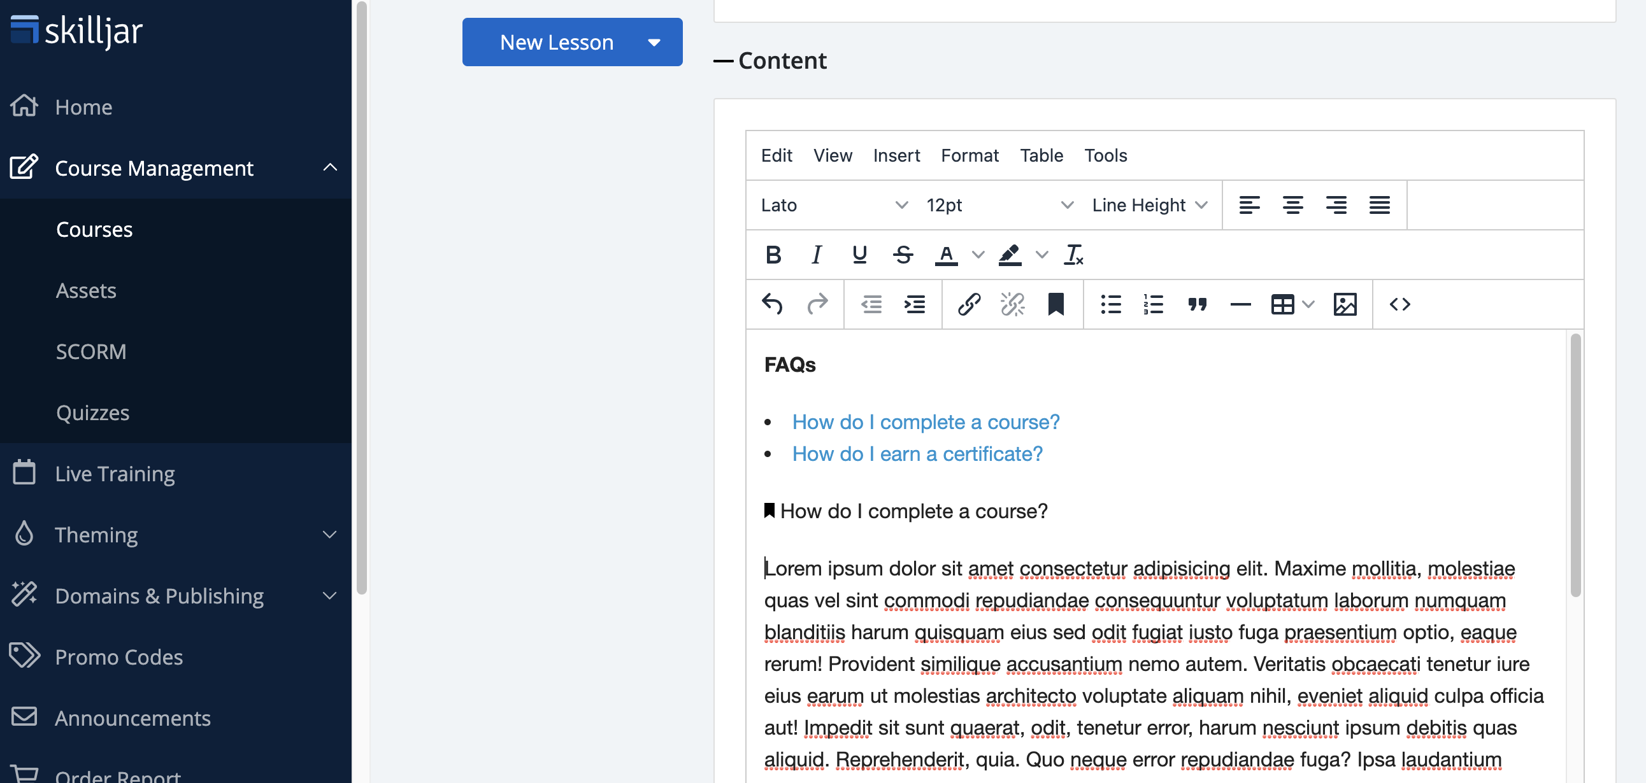
Task: Align text left
Action: tap(1250, 205)
